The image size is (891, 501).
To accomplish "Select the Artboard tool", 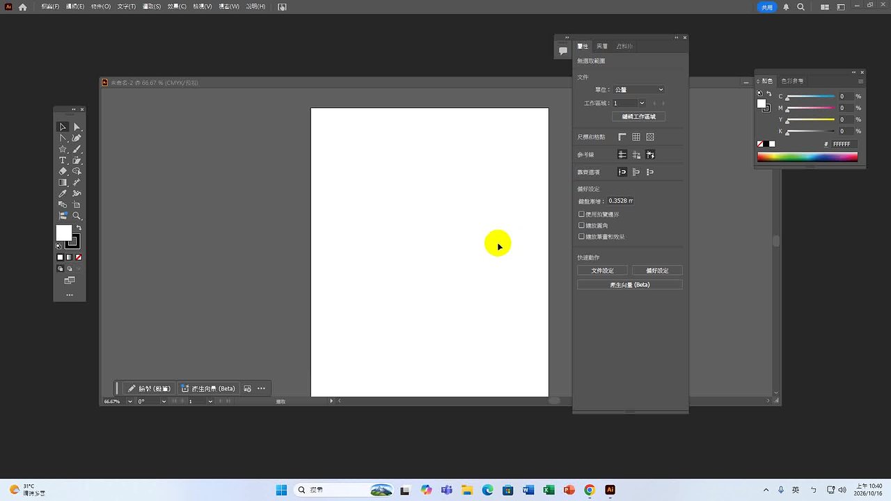I will [77, 205].
